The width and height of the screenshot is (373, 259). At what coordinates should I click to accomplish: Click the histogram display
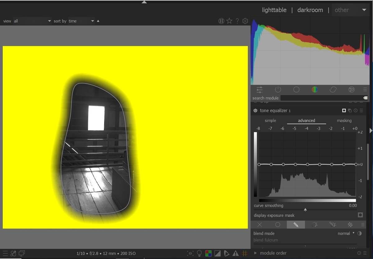[x=310, y=51]
